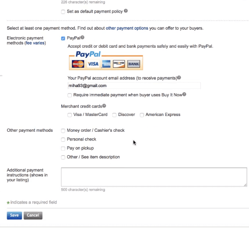Image resolution: width=249 pixels, height=228 pixels.
Task: Select Visa / MasterCard merchant card option
Action: click(x=70, y=115)
